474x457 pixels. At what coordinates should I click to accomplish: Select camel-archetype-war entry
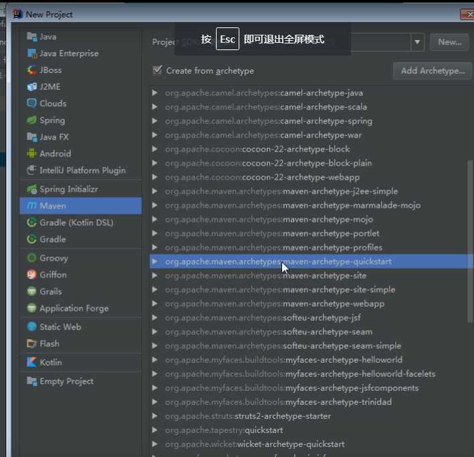click(x=263, y=135)
